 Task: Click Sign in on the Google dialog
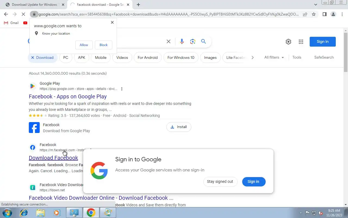[x=253, y=181]
